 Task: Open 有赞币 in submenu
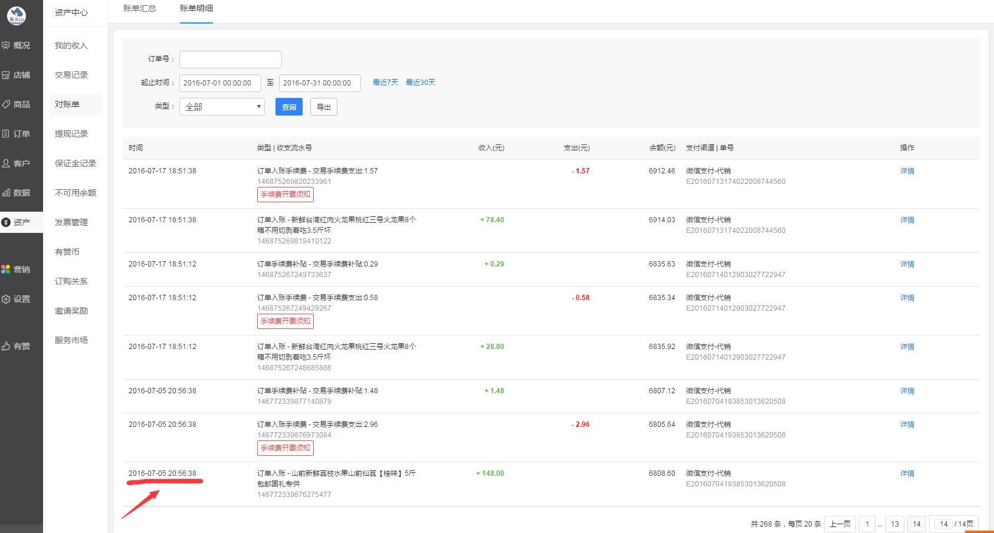(67, 252)
